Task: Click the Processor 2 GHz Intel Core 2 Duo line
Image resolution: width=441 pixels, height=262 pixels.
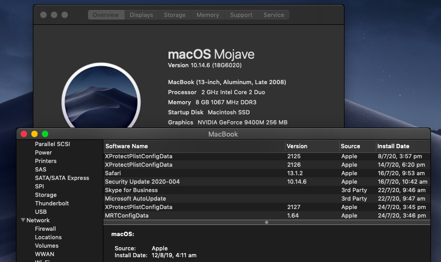Action: click(x=216, y=92)
